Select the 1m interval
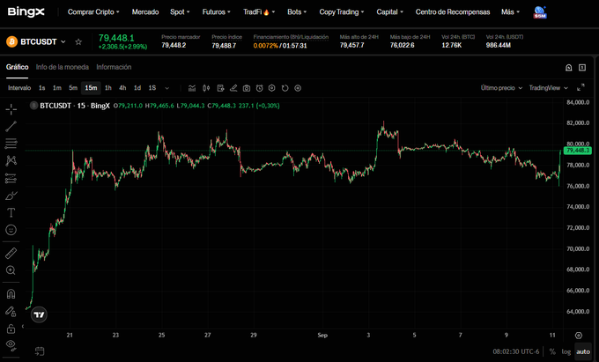 [x=57, y=88]
